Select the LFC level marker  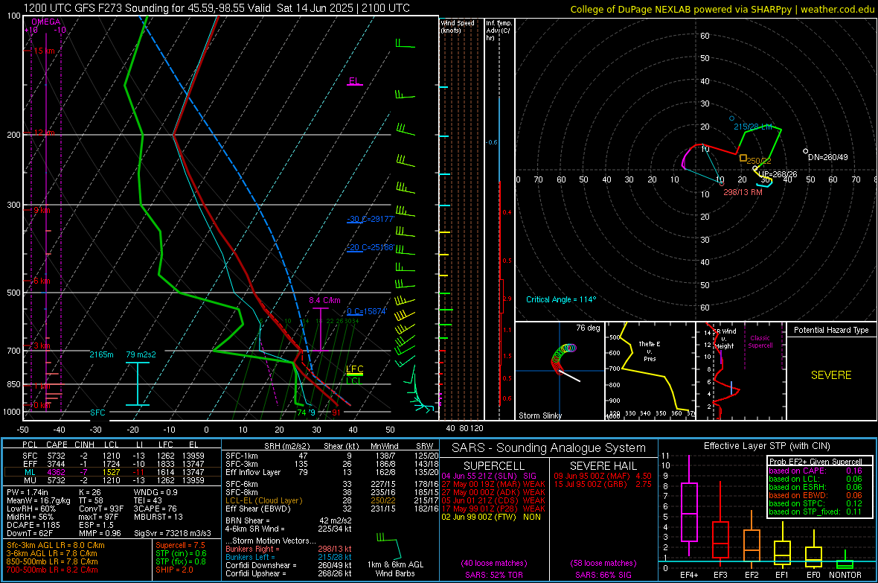[354, 369]
